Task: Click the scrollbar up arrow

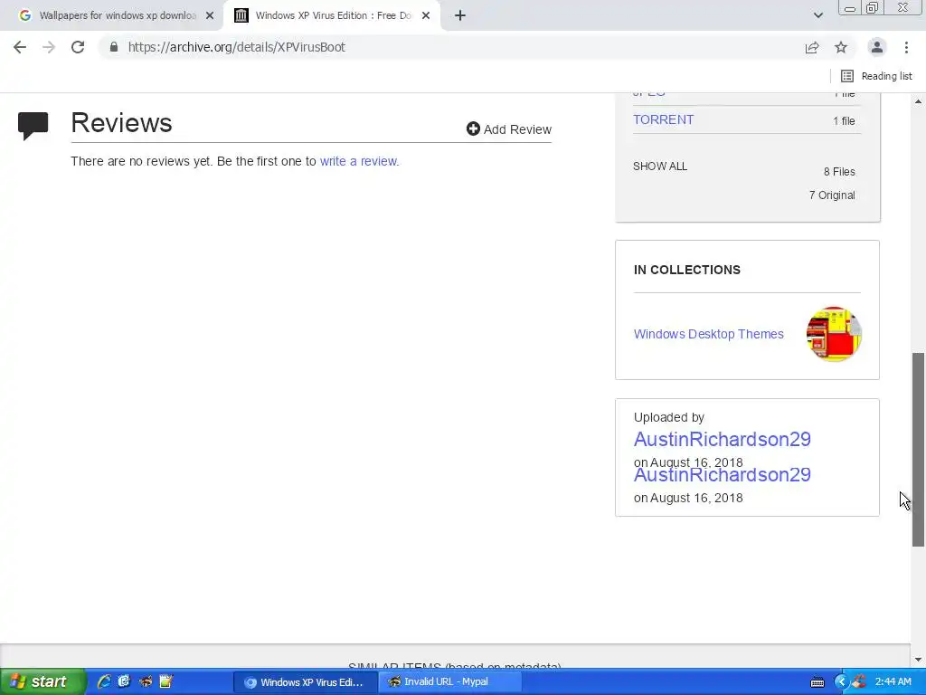Action: [919, 101]
